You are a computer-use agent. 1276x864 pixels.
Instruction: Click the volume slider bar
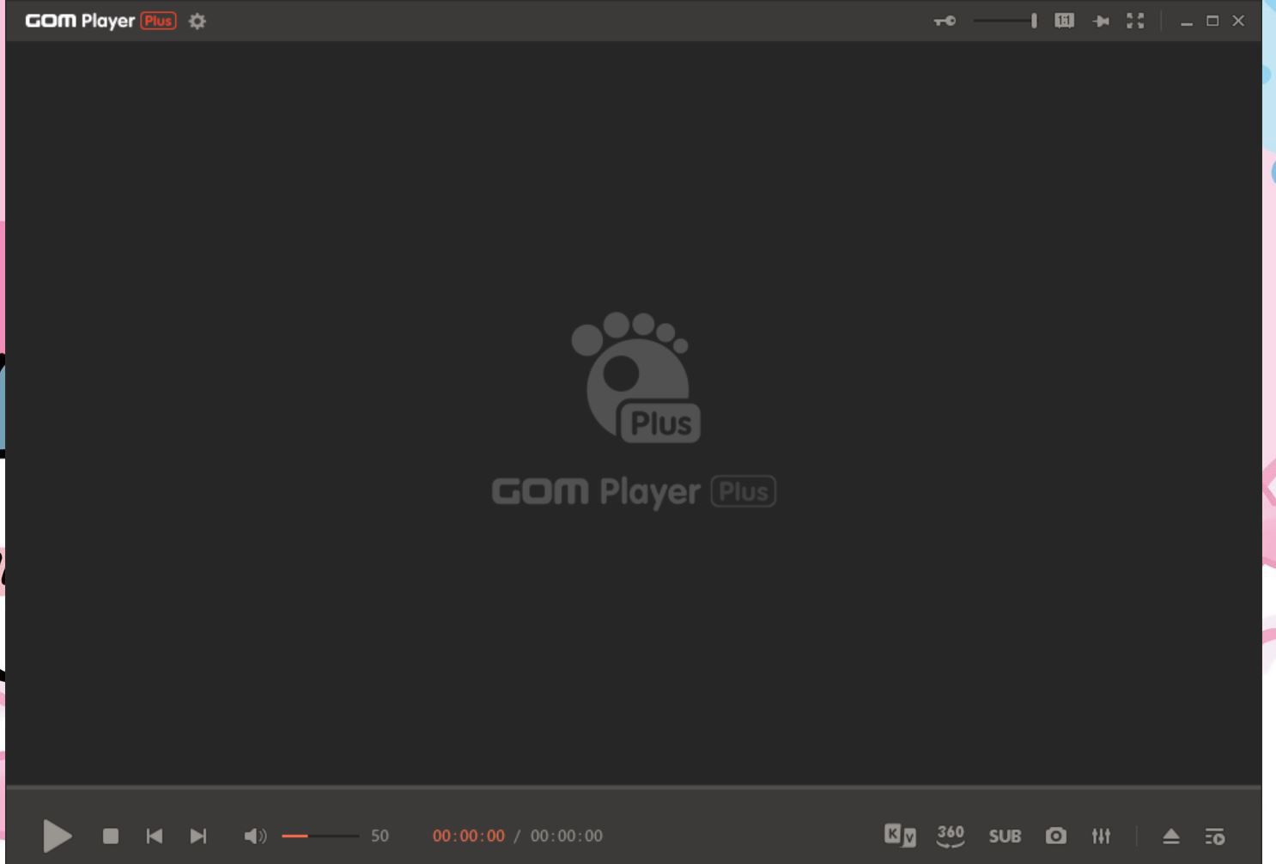click(320, 836)
